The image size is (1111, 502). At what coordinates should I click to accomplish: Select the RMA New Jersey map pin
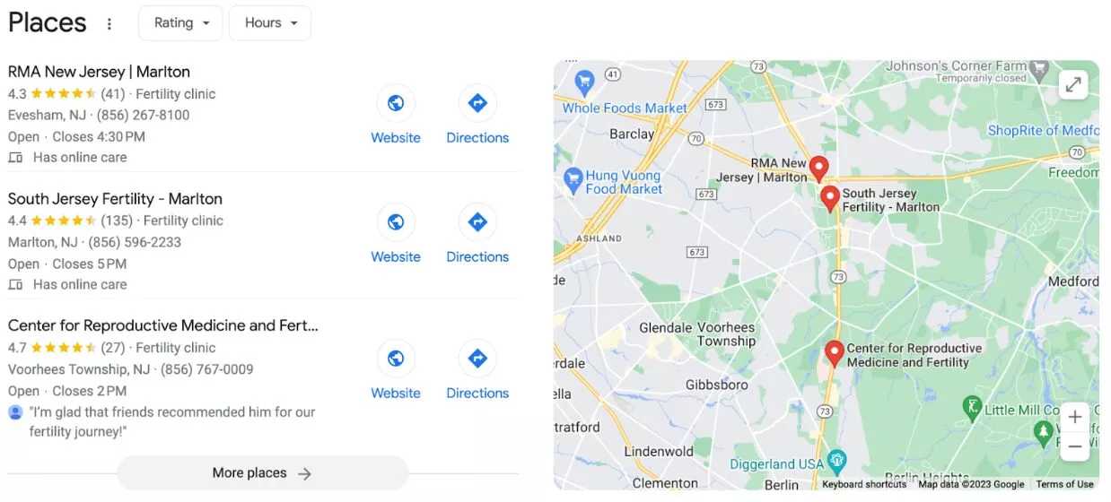coord(818,169)
